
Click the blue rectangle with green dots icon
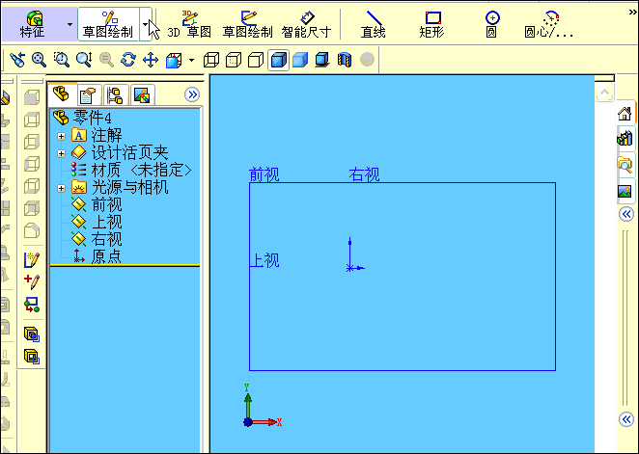pyautogui.click(x=32, y=305)
